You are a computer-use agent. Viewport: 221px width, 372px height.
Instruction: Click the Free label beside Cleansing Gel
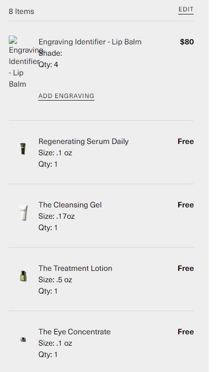point(186,205)
